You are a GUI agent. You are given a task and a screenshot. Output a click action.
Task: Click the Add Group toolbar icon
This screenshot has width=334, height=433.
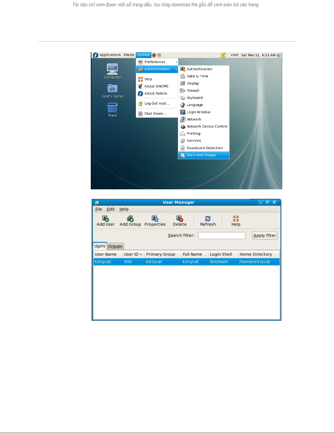130,221
